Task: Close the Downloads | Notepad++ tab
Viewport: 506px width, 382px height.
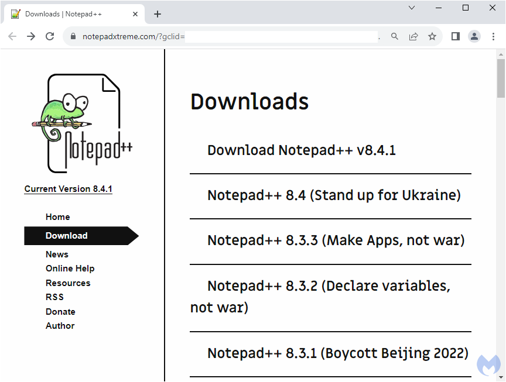Action: point(135,14)
